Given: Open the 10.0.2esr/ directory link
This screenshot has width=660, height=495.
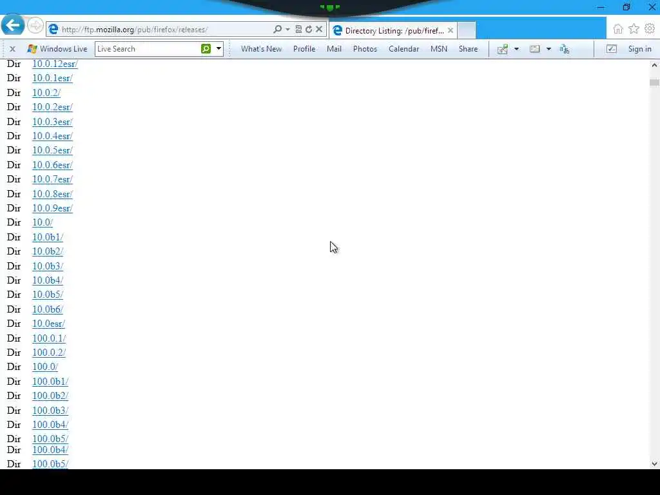Looking at the screenshot, I should (52, 108).
